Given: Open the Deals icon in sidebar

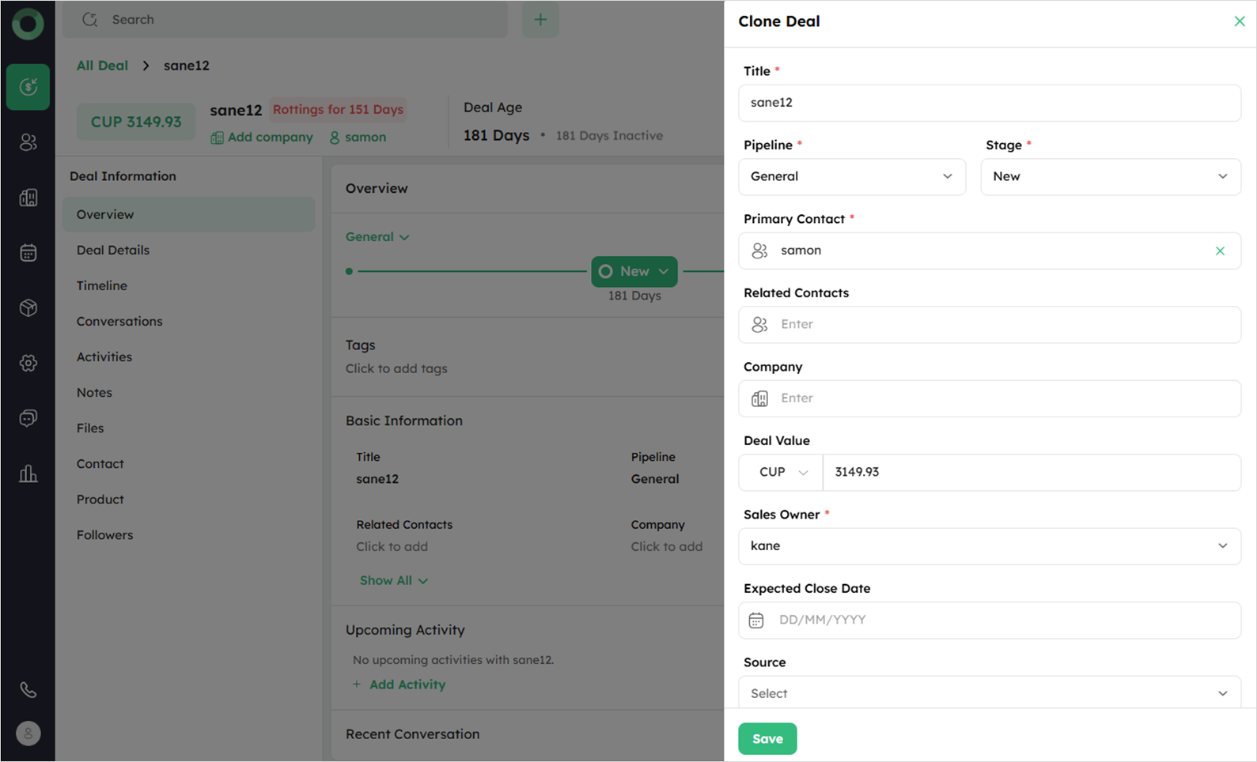Looking at the screenshot, I should tap(28, 87).
